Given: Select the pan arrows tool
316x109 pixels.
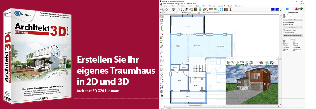Looking at the screenshot, I should pyautogui.click(x=166, y=9).
